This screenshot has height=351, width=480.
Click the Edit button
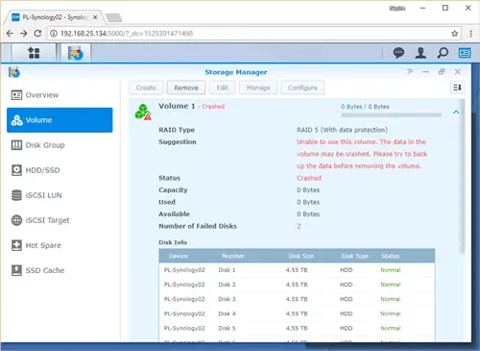(223, 88)
